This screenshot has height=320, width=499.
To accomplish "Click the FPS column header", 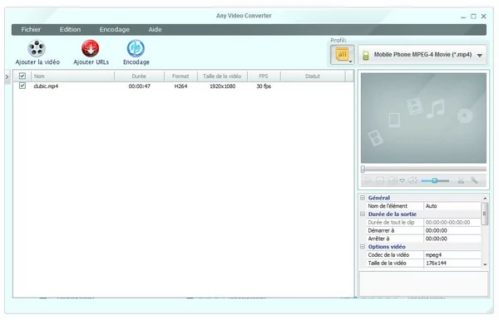I will tap(264, 76).
